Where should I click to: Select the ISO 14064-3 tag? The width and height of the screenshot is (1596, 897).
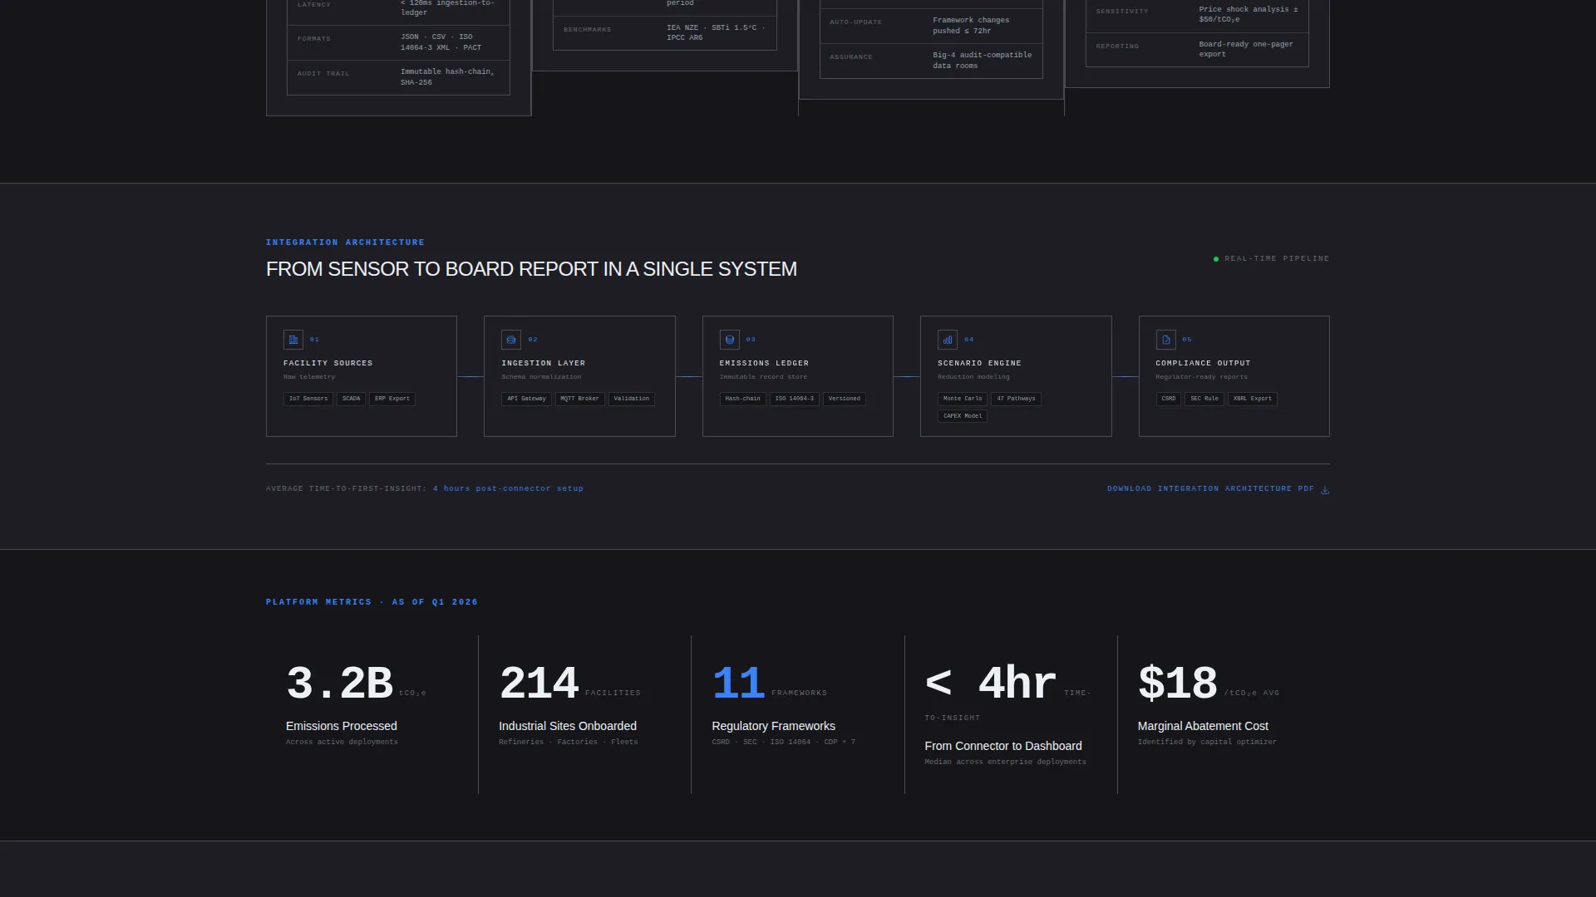tap(795, 399)
